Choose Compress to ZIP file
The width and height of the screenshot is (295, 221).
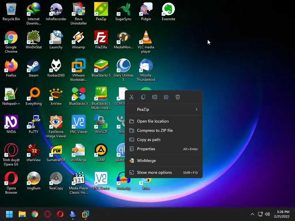164,130
